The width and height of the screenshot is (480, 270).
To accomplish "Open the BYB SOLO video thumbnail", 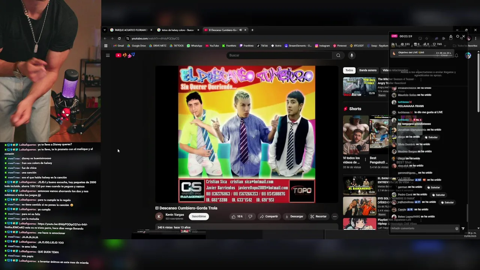I will coord(359,206).
